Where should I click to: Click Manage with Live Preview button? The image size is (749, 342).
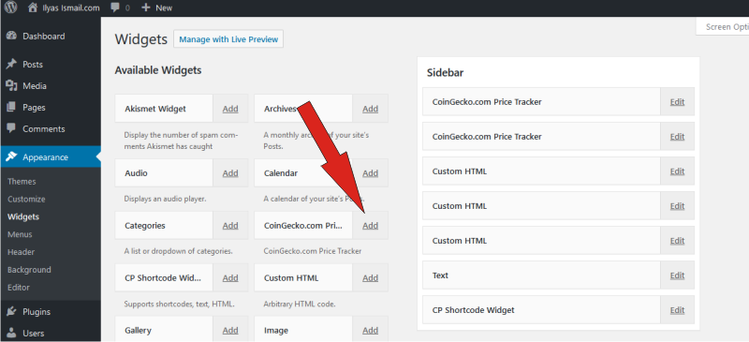228,39
